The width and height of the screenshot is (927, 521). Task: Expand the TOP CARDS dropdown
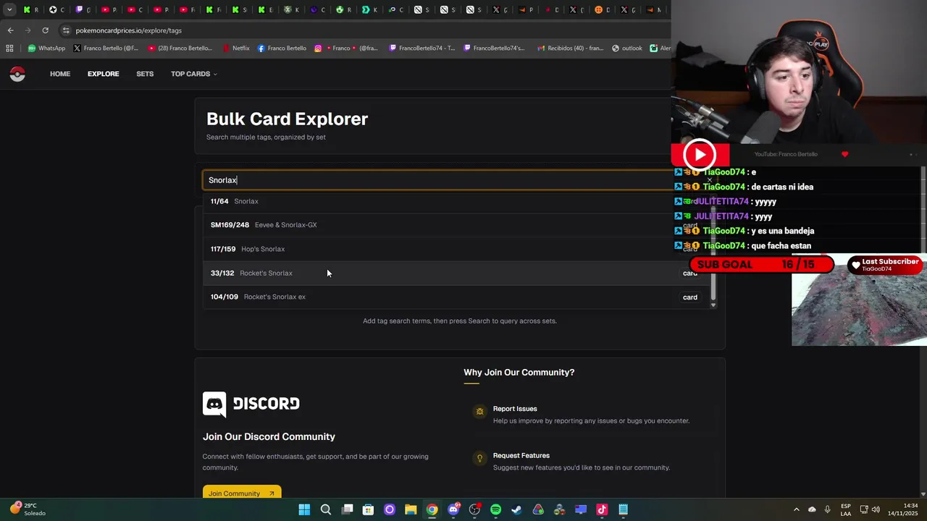[194, 74]
